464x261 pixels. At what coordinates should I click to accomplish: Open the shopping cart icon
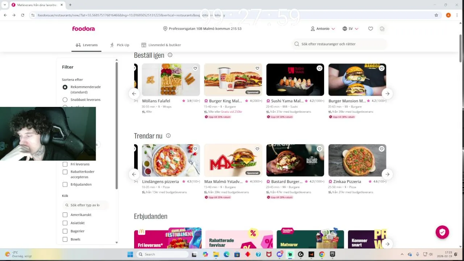(x=382, y=29)
